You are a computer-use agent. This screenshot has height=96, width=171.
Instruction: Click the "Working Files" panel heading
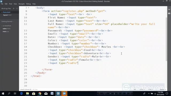pos(6,9)
